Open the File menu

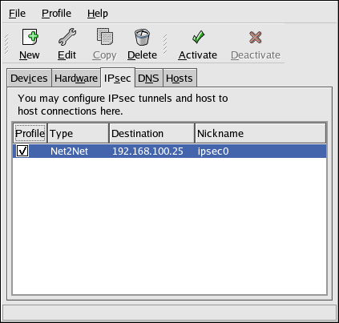point(17,14)
